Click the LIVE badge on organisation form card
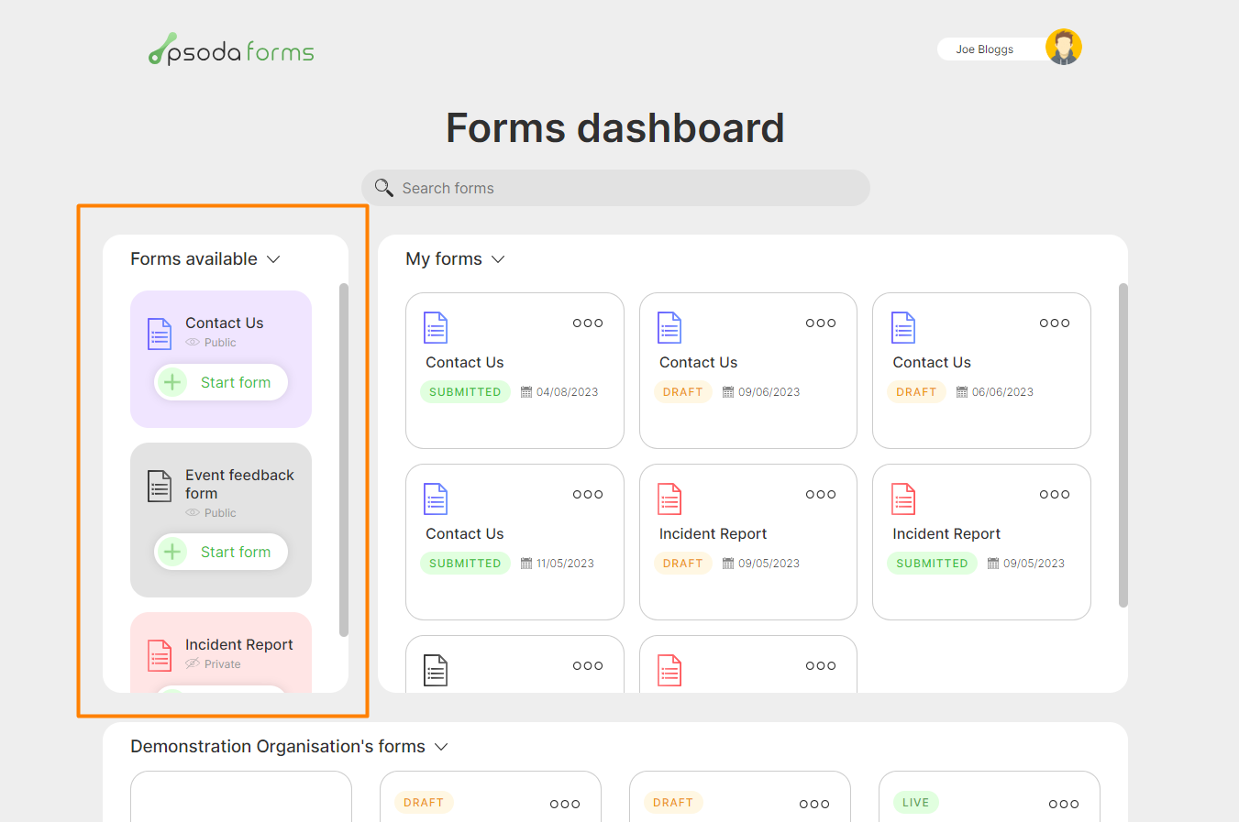Image resolution: width=1239 pixels, height=822 pixels. click(x=915, y=803)
